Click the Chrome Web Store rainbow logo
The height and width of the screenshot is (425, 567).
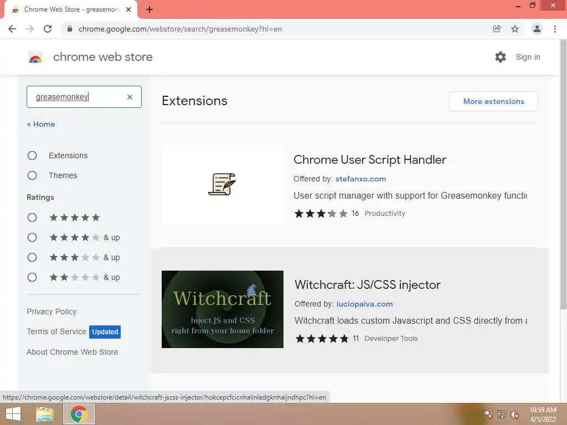pyautogui.click(x=35, y=57)
